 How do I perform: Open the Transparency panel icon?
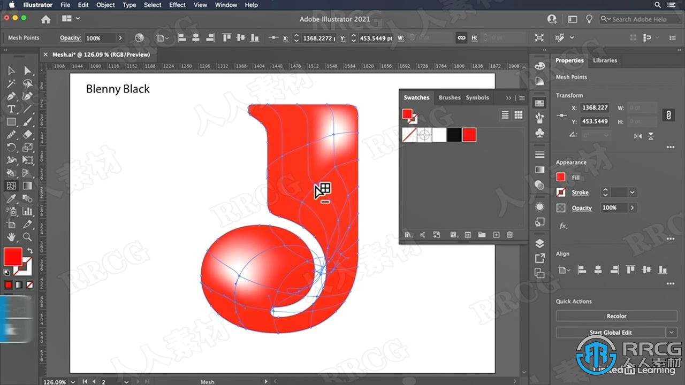tap(539, 184)
